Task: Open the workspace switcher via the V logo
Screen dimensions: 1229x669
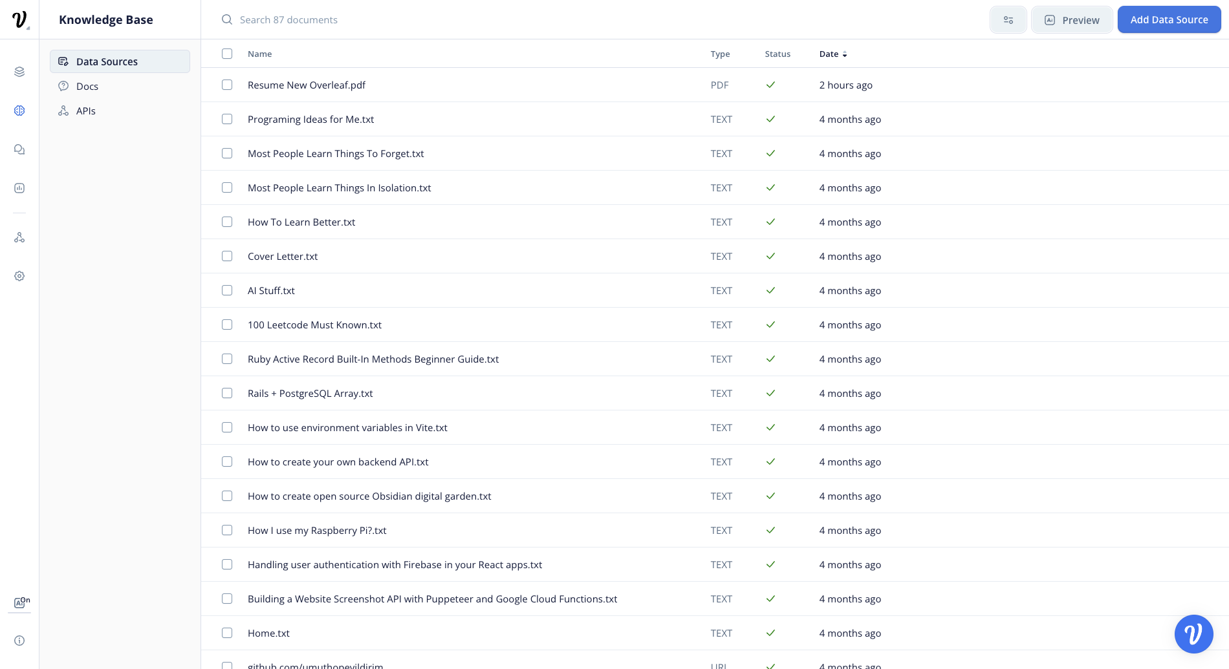Action: pyautogui.click(x=19, y=19)
